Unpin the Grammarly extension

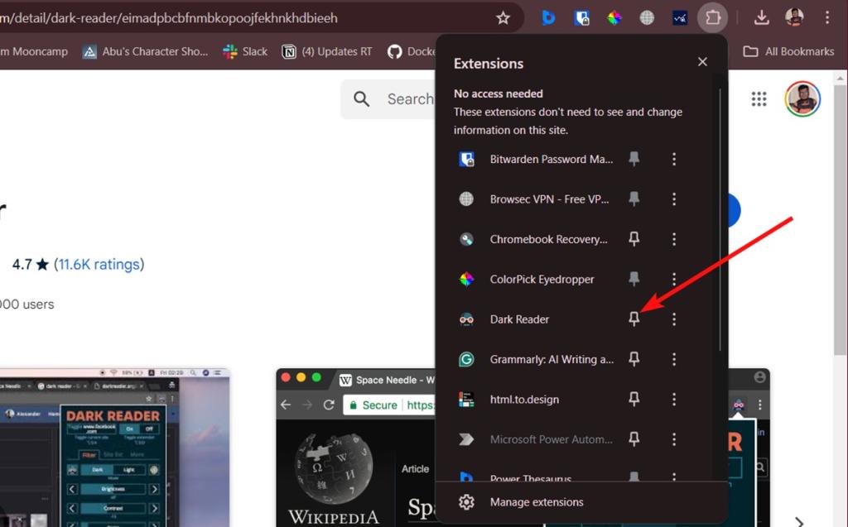[x=634, y=358]
